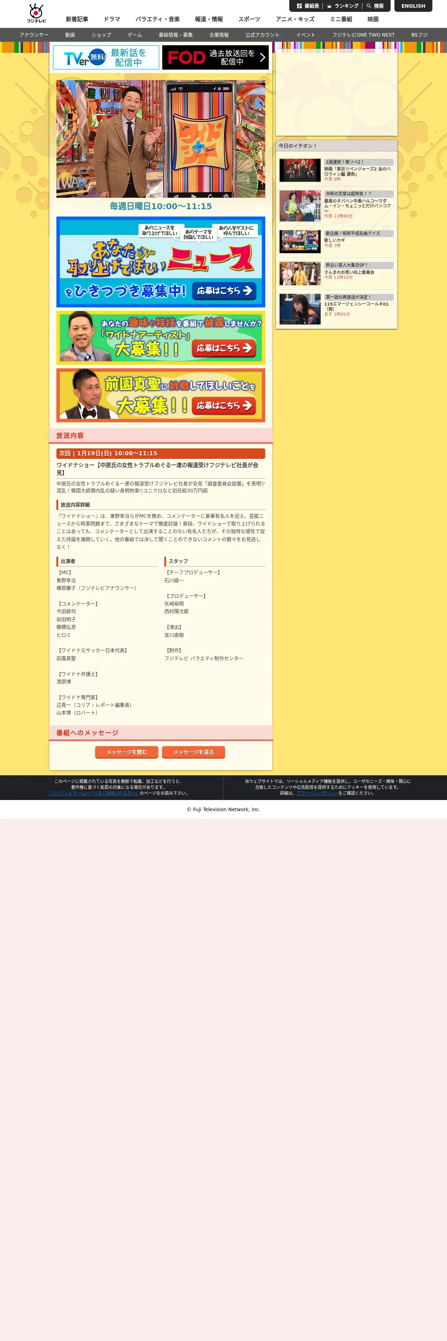This screenshot has width=447, height=1341.
Task: Open the ミニ番組 menu
Action: (341, 19)
